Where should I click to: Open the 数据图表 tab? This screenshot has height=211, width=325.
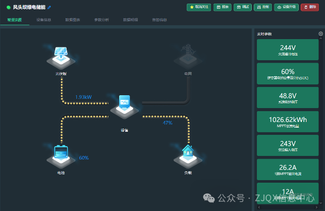point(73,20)
